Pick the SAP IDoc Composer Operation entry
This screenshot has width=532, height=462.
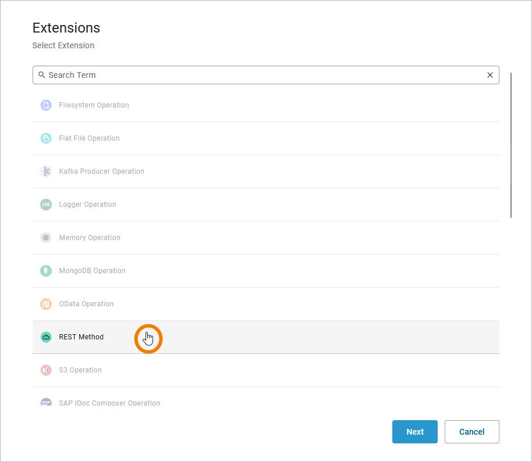click(x=109, y=402)
